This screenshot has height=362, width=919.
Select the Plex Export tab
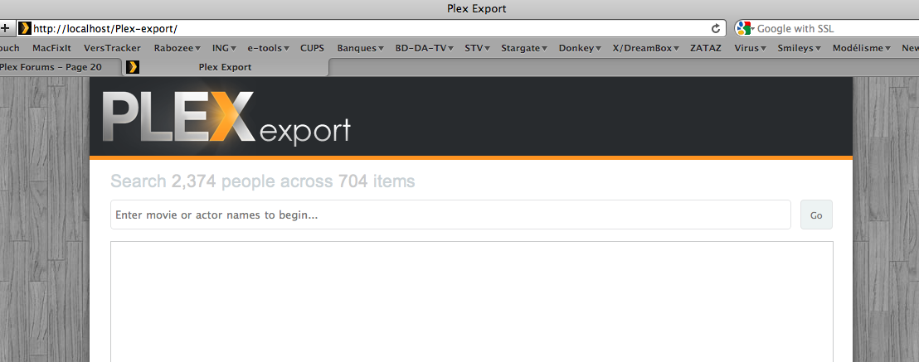click(x=226, y=67)
